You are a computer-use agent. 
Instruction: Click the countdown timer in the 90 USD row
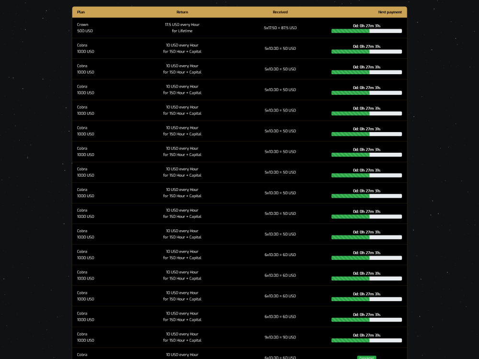[x=366, y=335]
